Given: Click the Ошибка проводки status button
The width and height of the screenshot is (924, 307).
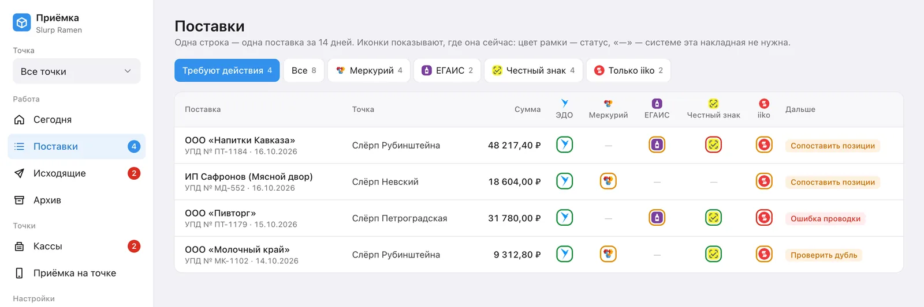Looking at the screenshot, I should (825, 218).
